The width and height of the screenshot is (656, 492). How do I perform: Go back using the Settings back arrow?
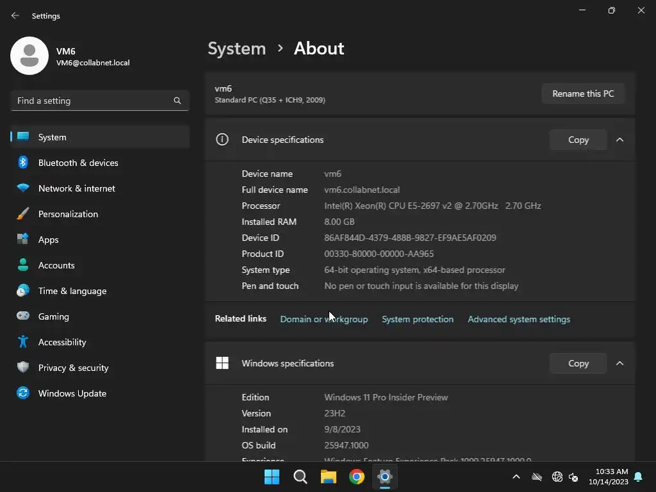(x=15, y=15)
